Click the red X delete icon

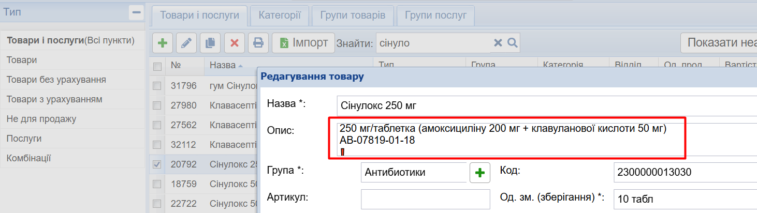(x=234, y=43)
